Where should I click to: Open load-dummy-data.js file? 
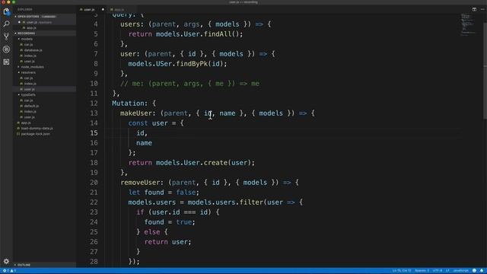[37, 129]
